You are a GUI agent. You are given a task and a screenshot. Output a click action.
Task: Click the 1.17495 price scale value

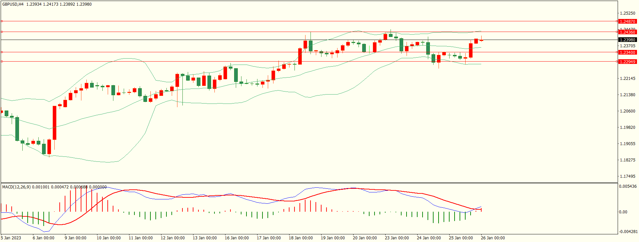627,176
